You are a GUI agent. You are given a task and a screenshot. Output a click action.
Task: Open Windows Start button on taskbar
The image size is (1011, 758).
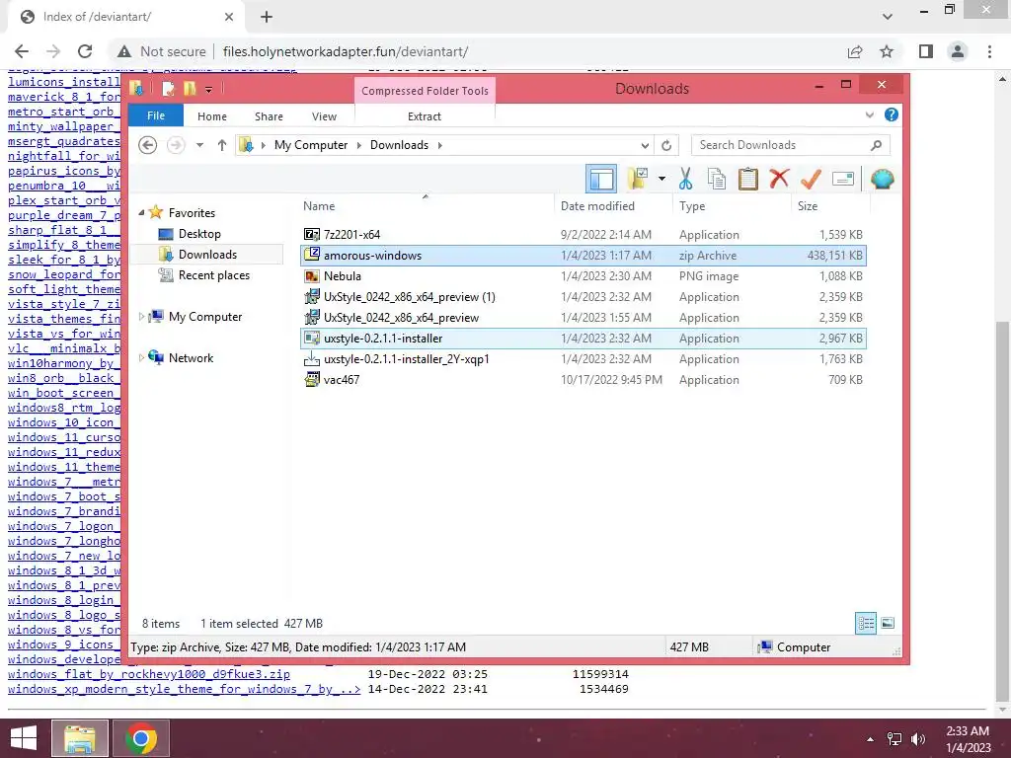[24, 738]
